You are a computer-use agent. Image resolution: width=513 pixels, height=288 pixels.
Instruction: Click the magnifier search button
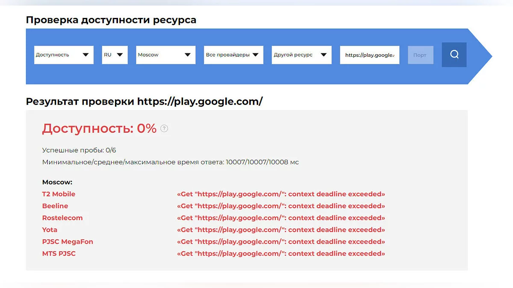tap(454, 55)
